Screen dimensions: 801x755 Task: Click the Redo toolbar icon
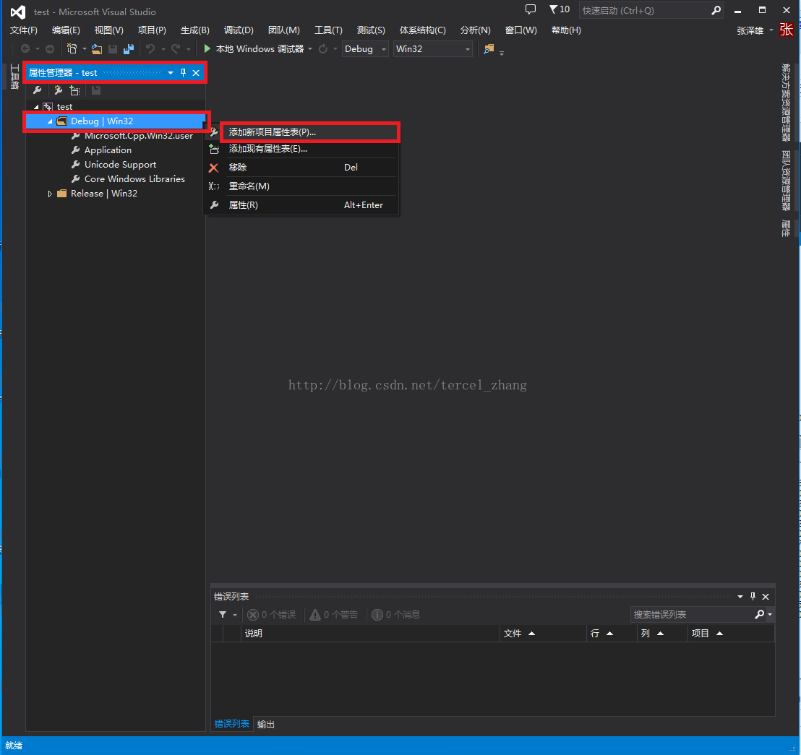pos(176,49)
